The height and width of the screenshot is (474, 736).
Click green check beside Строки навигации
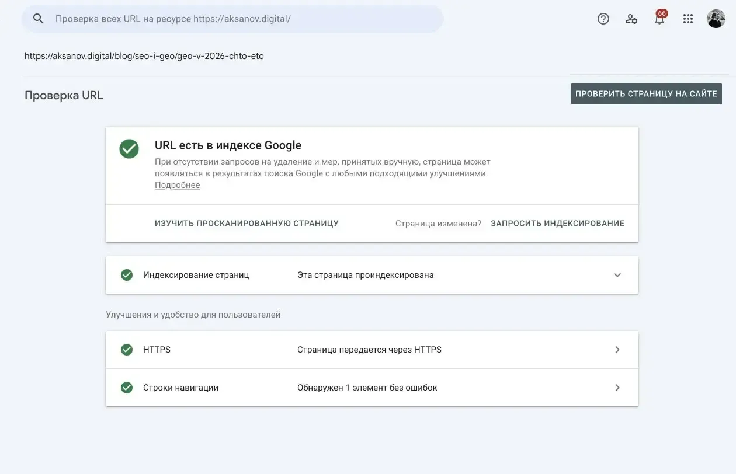click(127, 388)
